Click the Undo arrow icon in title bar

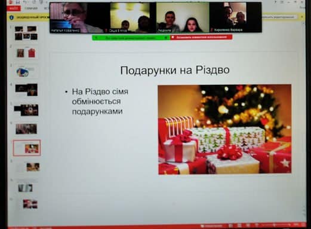click(x=25, y=2)
